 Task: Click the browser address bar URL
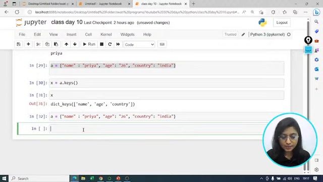tap(137, 12)
